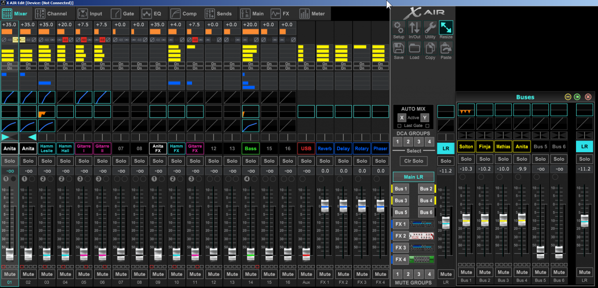Select Bus 1 sends on fader
Viewport: 598px width, 288px height.
coord(401,189)
